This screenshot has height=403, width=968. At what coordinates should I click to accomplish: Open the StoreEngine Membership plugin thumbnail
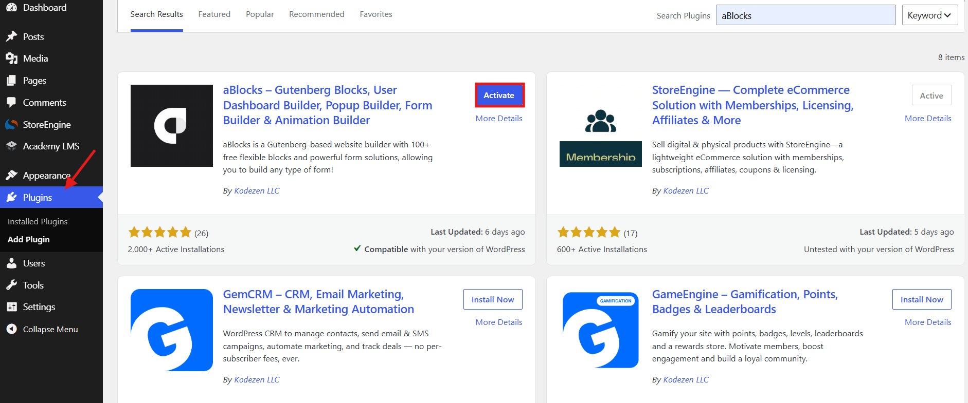point(601,126)
